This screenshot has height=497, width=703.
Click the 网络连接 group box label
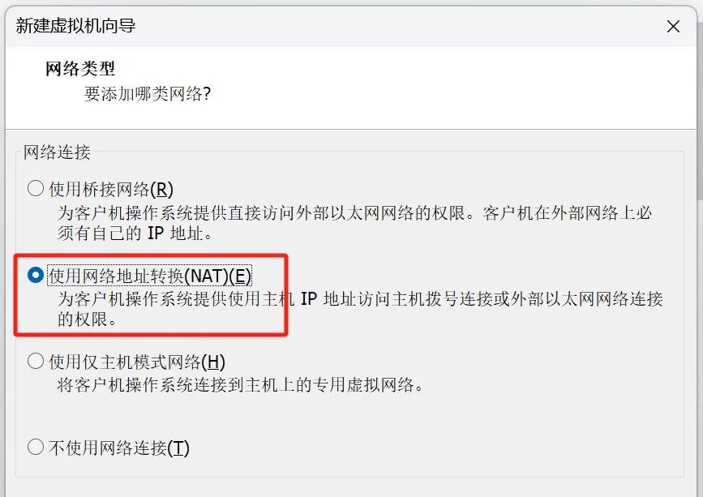click(x=57, y=152)
